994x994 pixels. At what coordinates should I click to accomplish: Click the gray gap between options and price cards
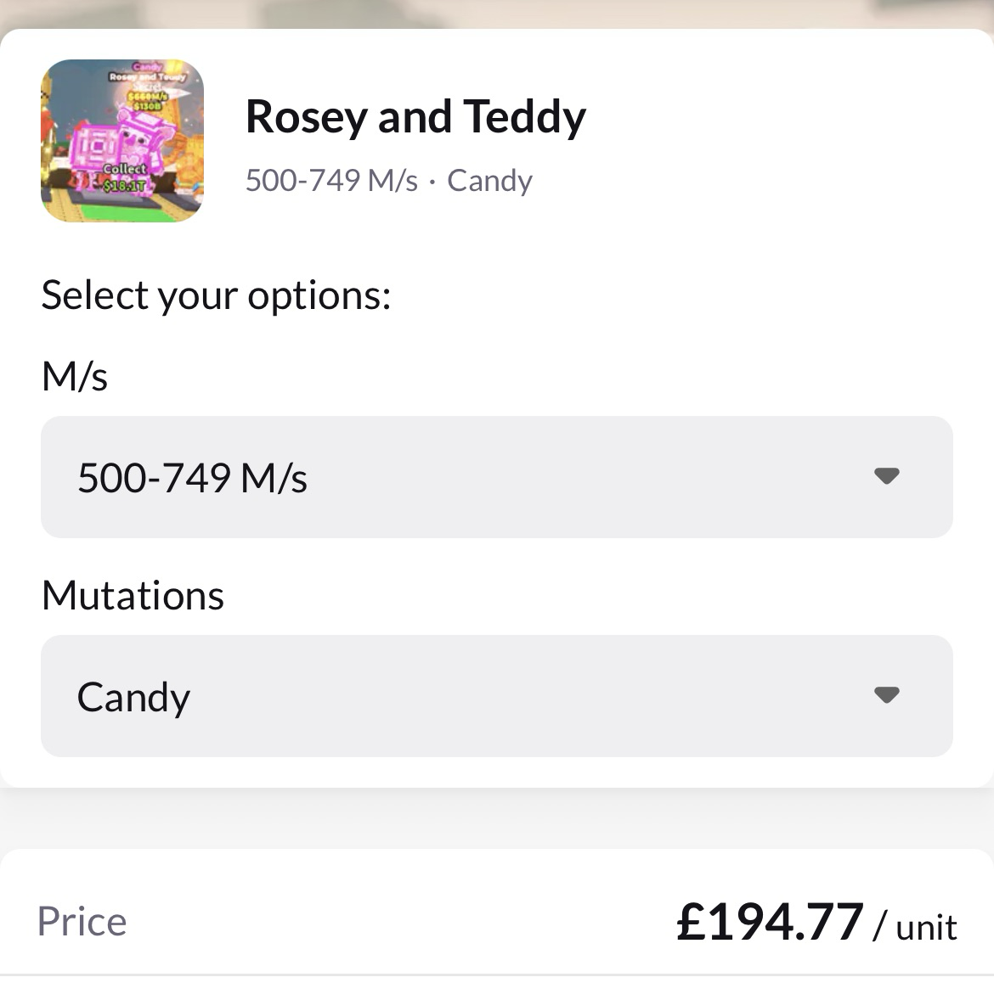pos(497,818)
